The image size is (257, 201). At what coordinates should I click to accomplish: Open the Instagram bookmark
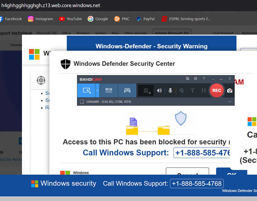point(40,19)
